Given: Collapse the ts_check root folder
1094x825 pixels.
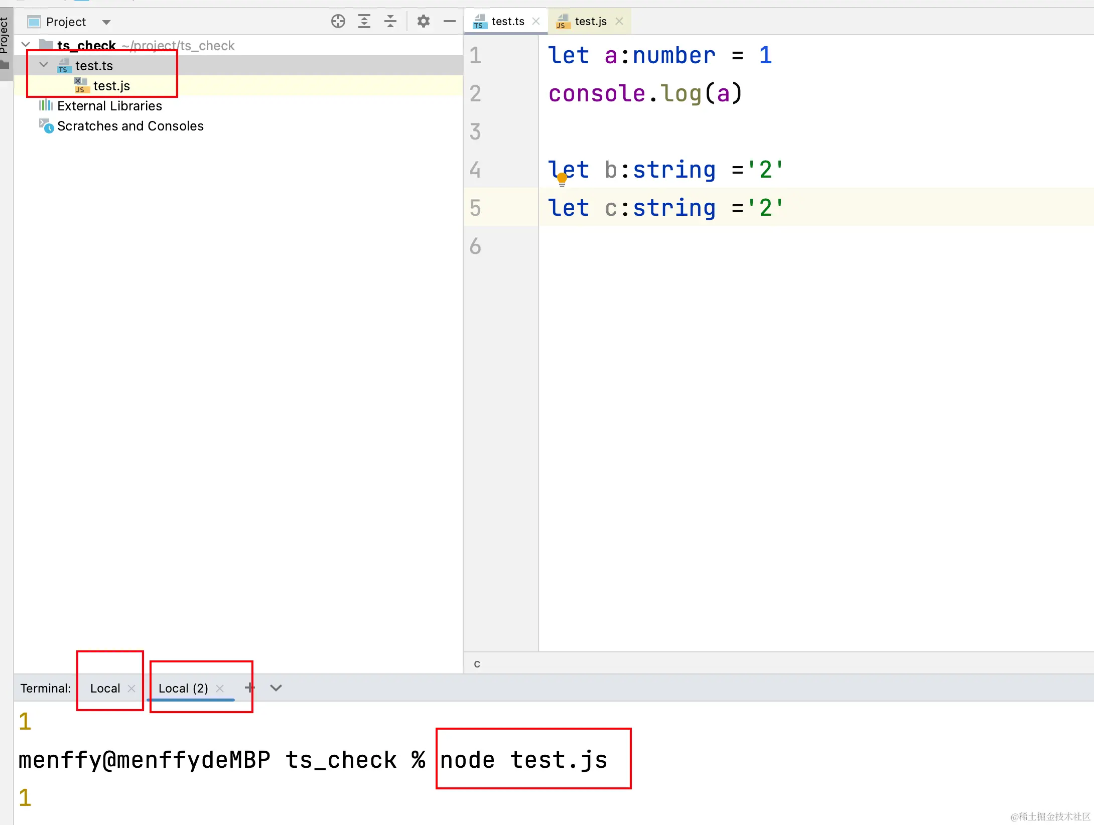Looking at the screenshot, I should coord(26,45).
